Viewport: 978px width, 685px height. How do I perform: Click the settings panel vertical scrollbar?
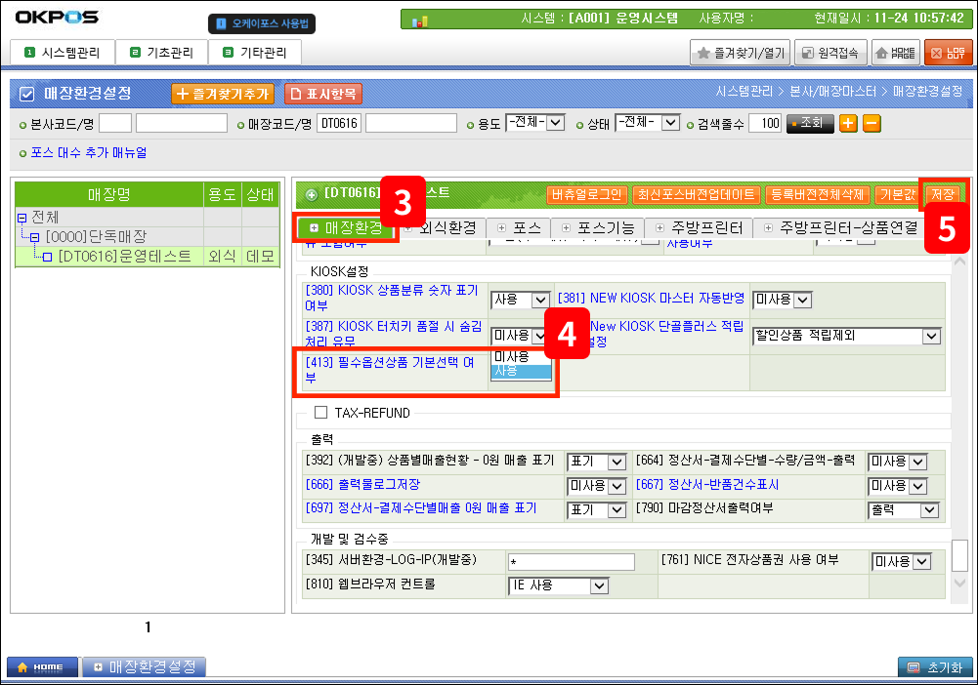[x=959, y=551]
